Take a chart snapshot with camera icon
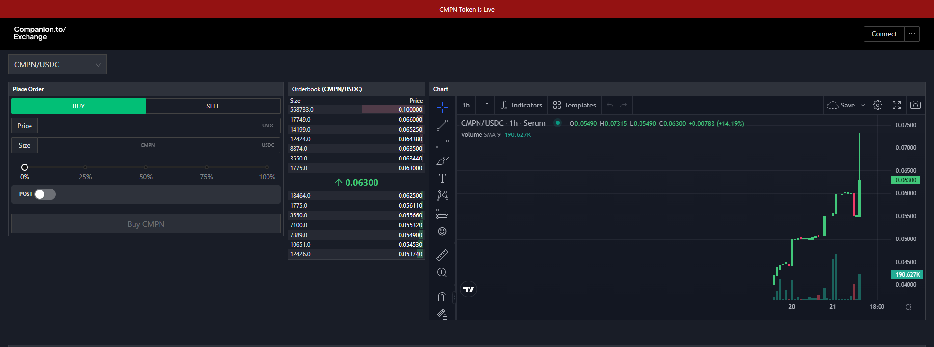 pos(915,105)
